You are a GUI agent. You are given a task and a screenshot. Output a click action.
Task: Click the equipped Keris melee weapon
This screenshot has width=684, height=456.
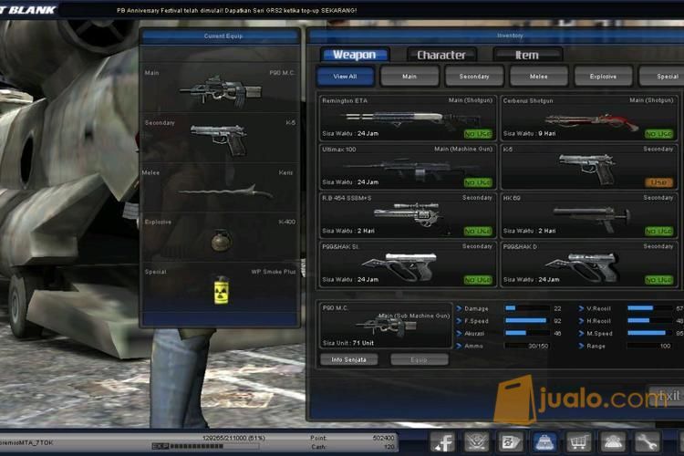point(224,192)
